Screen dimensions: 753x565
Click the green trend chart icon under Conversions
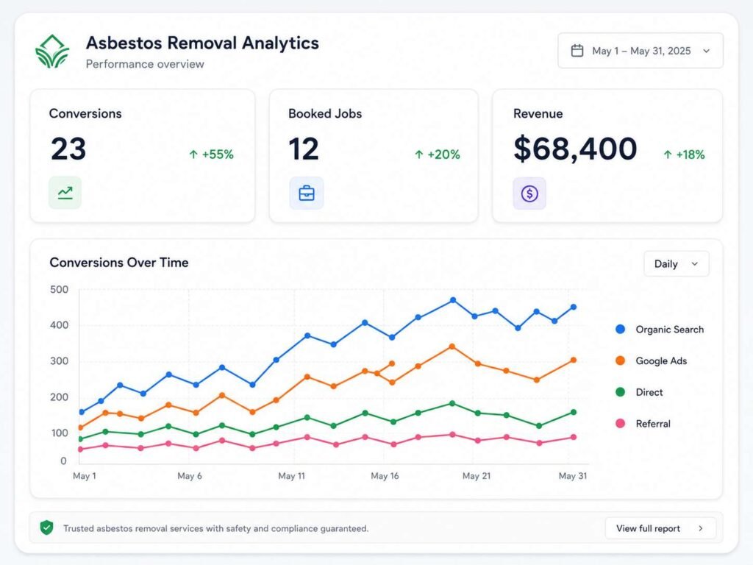[x=65, y=193]
